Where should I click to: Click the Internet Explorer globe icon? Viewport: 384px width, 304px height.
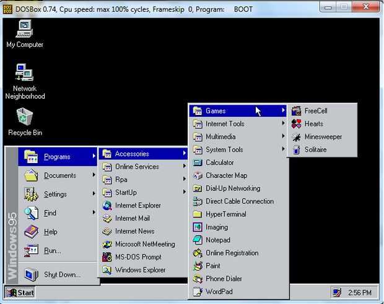(107, 206)
